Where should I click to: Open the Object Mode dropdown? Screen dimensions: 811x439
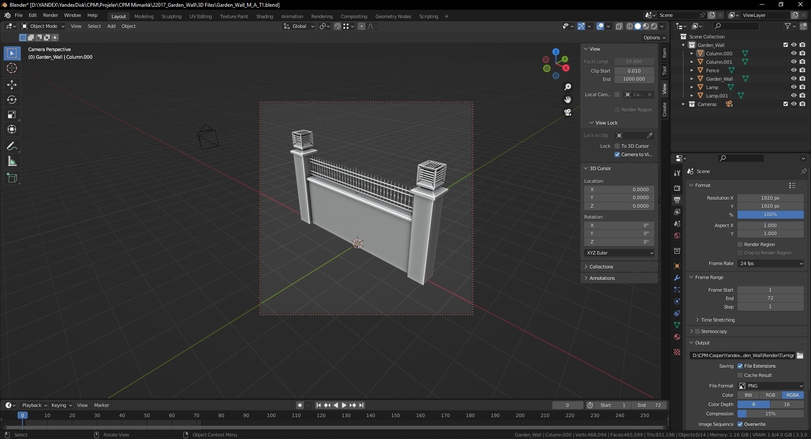[43, 26]
